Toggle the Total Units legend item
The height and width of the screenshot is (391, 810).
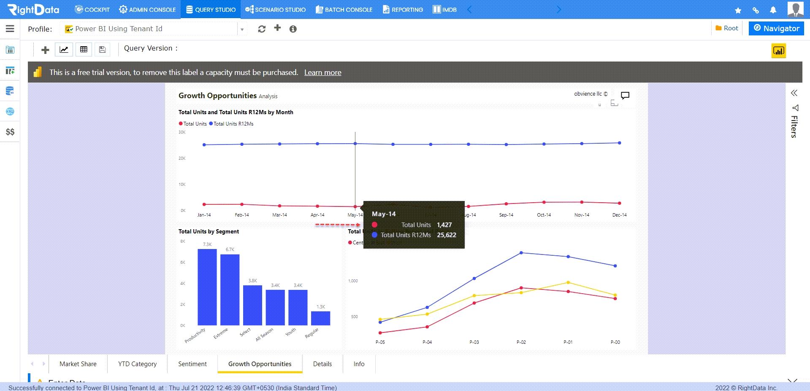[193, 124]
